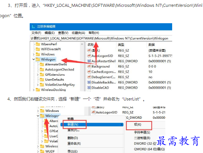The width and height of the screenshot is (203, 153).
Task: Click the truncated GPExt folder icon in context-menu screenshot
Action: 46,131
